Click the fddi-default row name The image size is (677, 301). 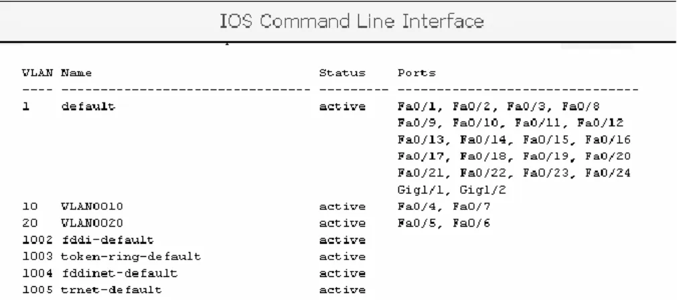(107, 239)
